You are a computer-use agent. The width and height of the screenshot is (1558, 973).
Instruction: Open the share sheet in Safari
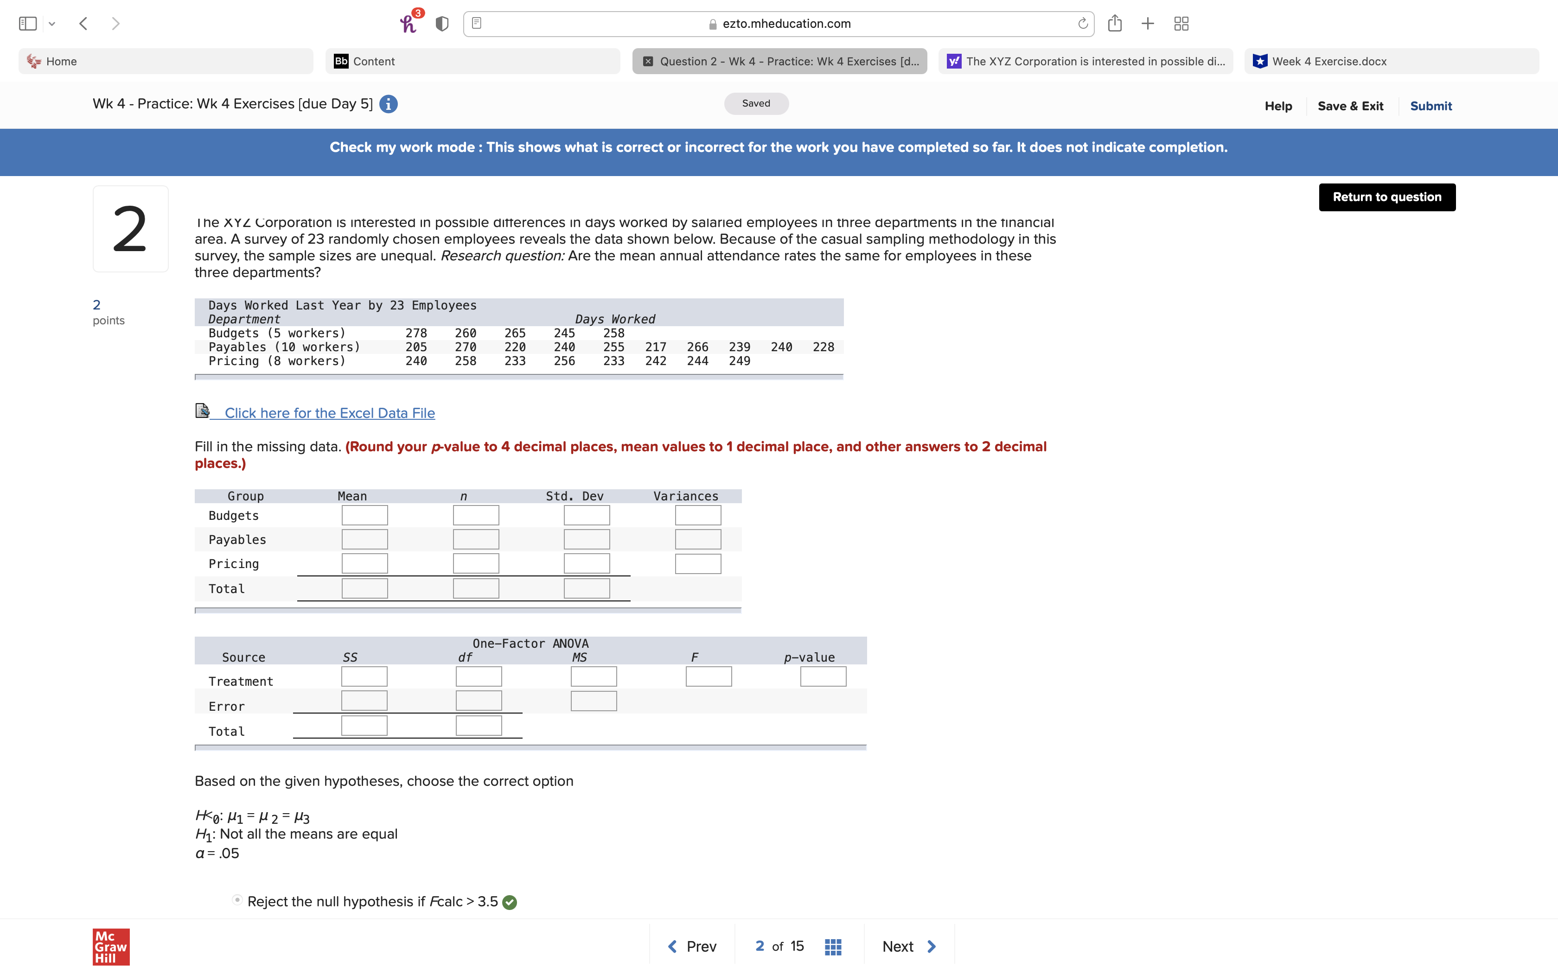point(1114,23)
